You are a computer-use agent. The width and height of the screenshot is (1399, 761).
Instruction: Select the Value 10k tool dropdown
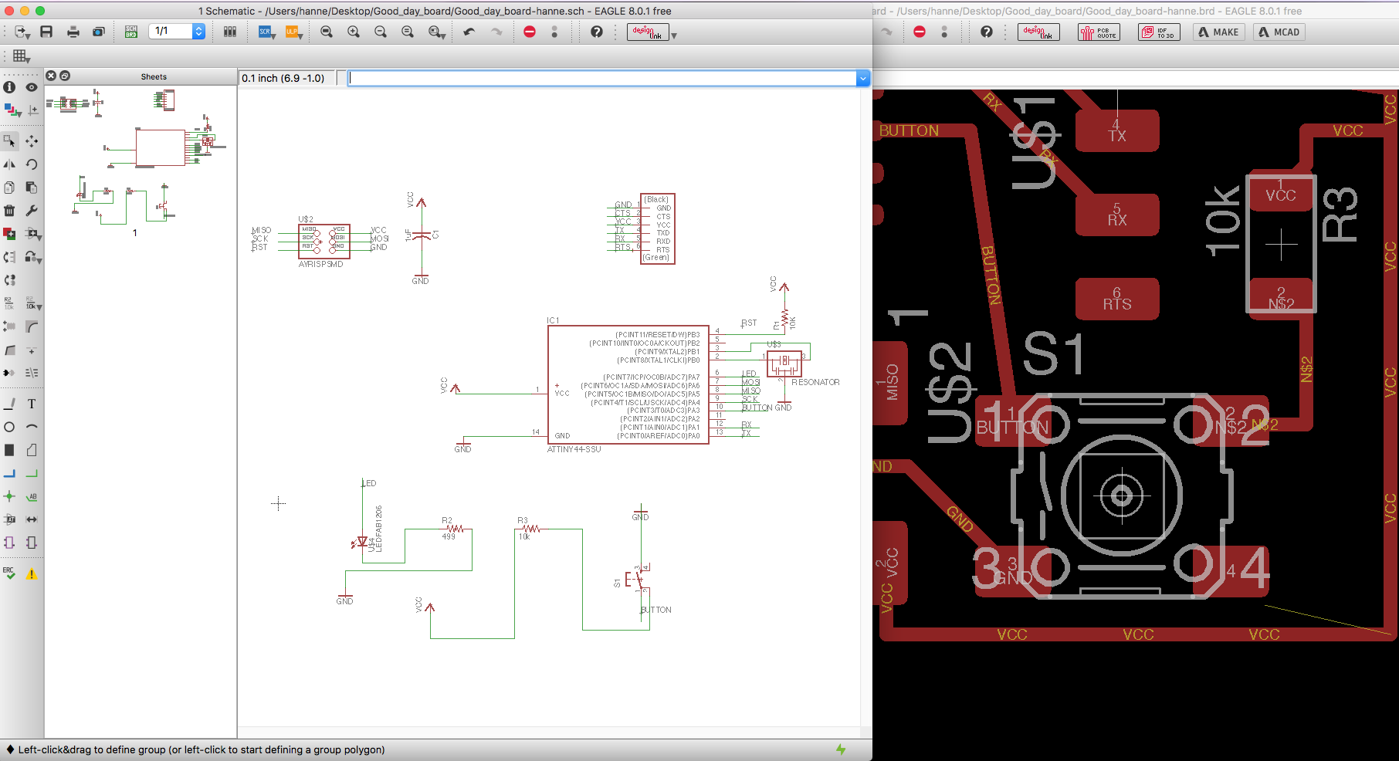click(33, 303)
